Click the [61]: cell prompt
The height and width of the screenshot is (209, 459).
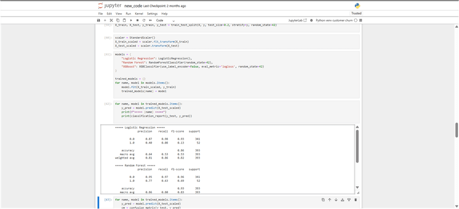coord(108,54)
